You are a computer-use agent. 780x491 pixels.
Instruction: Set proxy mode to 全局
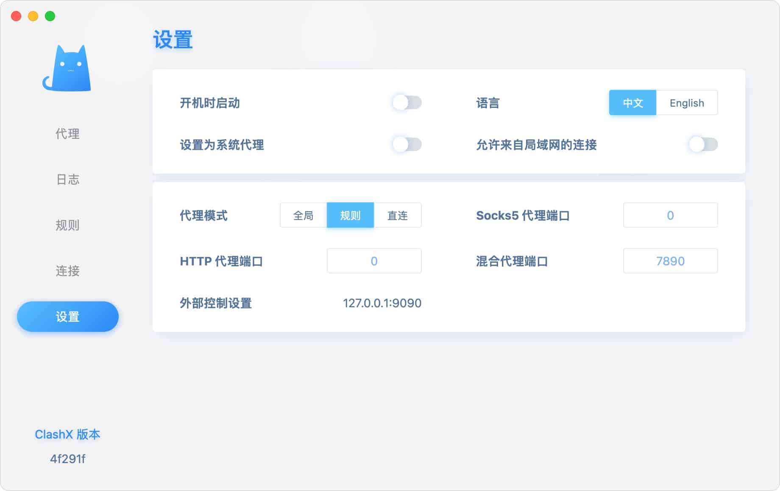pyautogui.click(x=304, y=215)
